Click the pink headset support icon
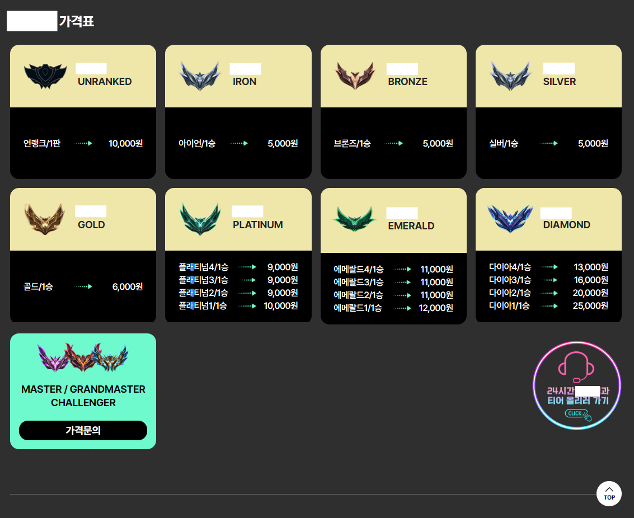The image size is (634, 518). pos(576,367)
